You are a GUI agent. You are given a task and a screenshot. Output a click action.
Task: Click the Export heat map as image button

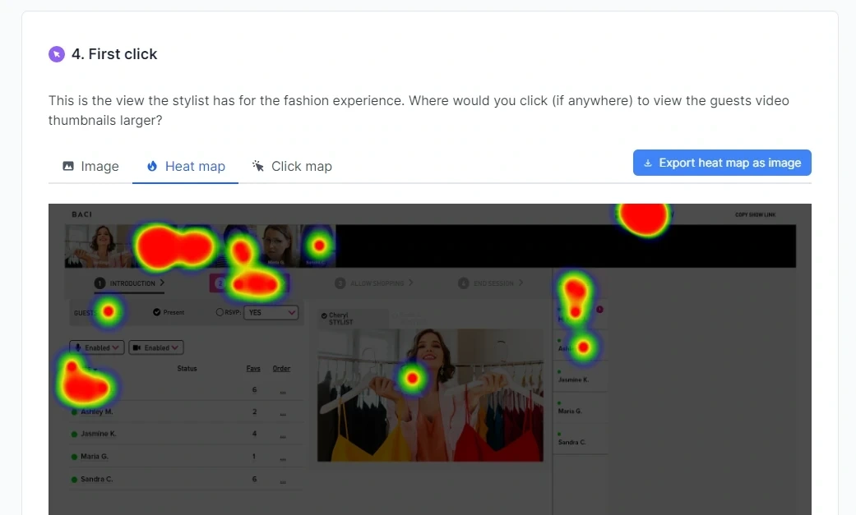(x=722, y=163)
